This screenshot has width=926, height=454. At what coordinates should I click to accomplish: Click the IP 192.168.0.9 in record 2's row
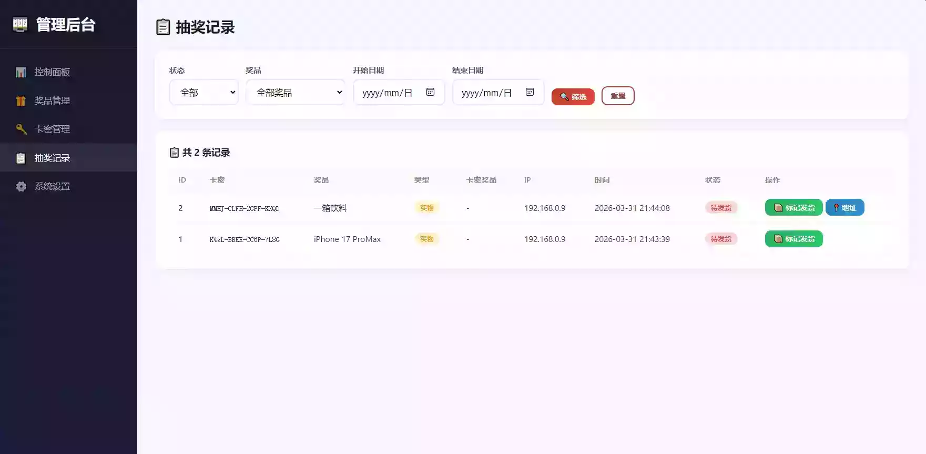545,208
